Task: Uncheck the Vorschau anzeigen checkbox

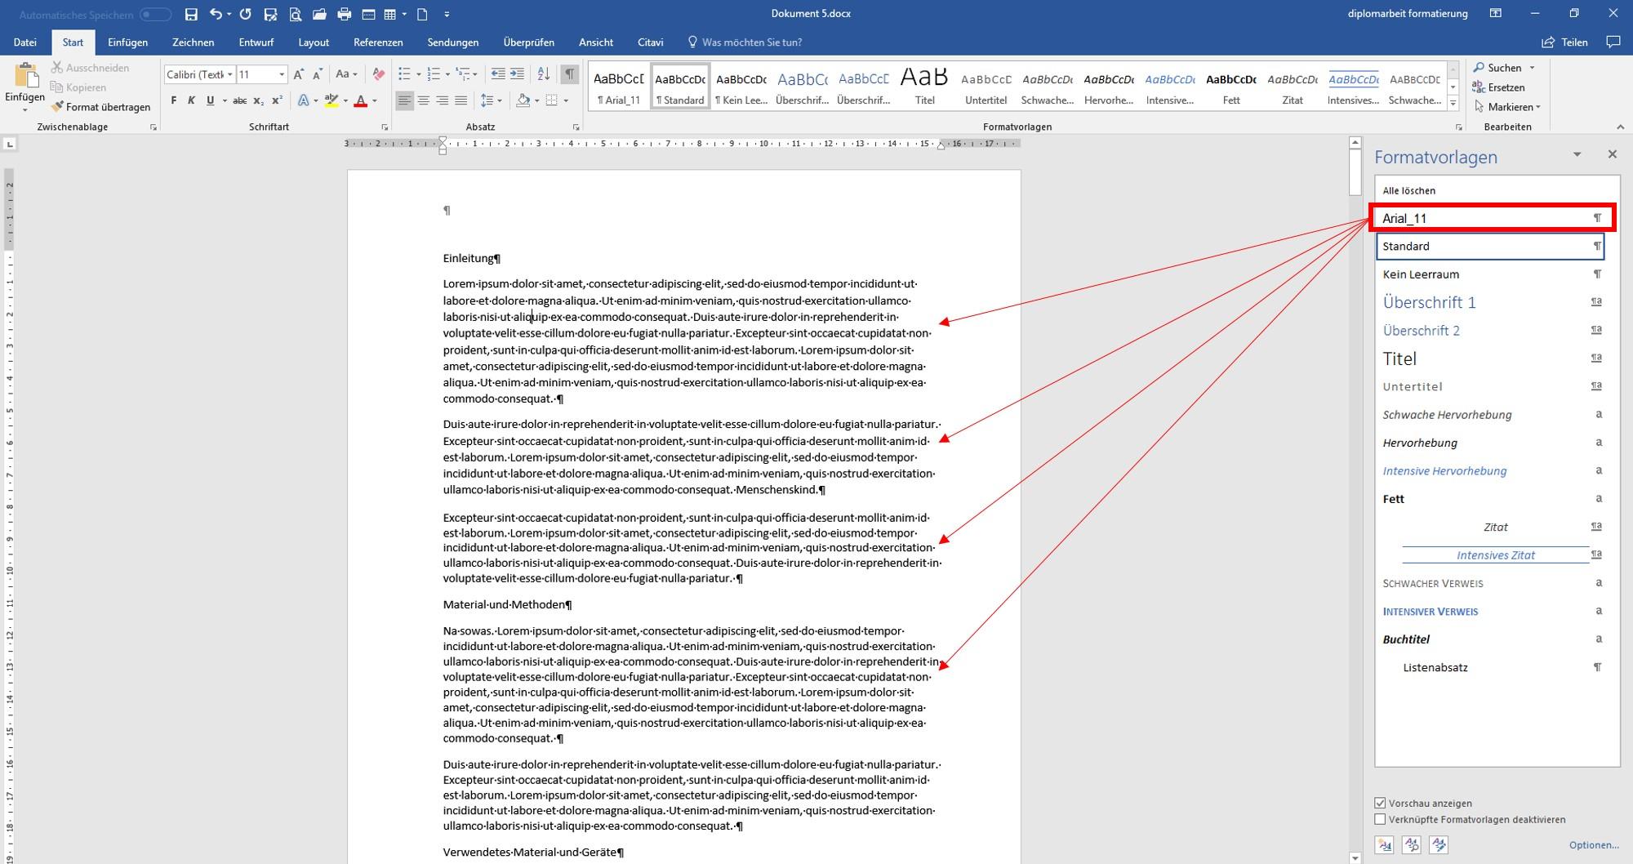Action: tap(1380, 803)
